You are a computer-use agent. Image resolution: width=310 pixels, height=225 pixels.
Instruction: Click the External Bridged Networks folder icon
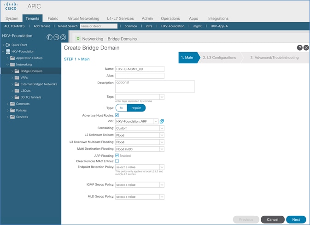[x=17, y=84]
